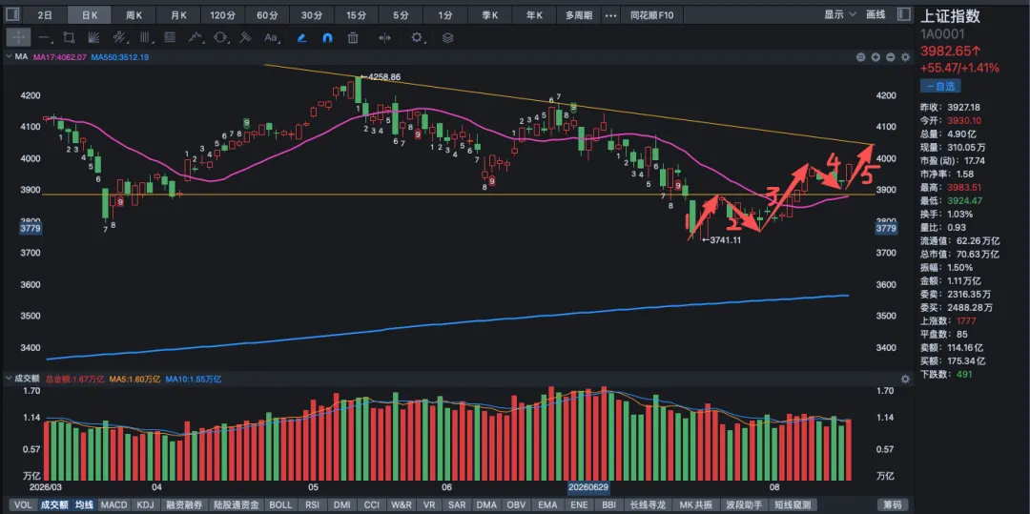1030x514 pixels.
Task: Switch to the 日K daily chart tab
Action: 90,14
